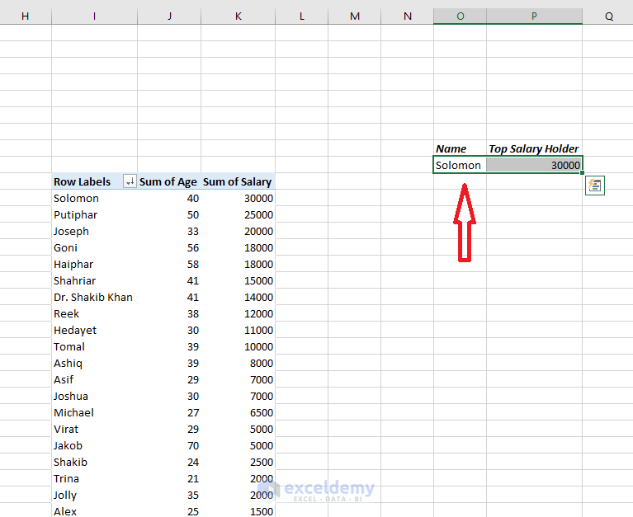Select the 'Shahriar' row label
Image resolution: width=633 pixels, height=517 pixels.
(x=94, y=280)
